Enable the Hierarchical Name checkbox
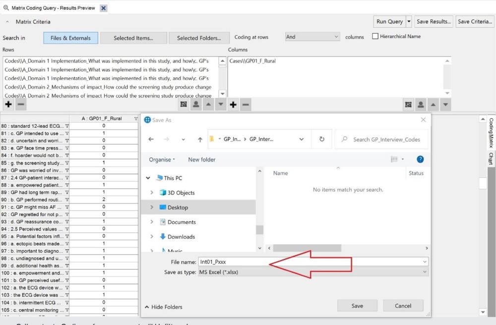Image resolution: width=496 pixels, height=325 pixels. click(x=375, y=37)
